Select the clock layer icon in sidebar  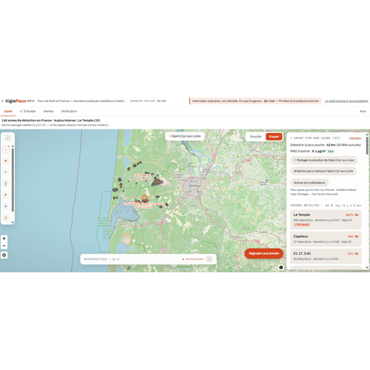tap(6, 218)
